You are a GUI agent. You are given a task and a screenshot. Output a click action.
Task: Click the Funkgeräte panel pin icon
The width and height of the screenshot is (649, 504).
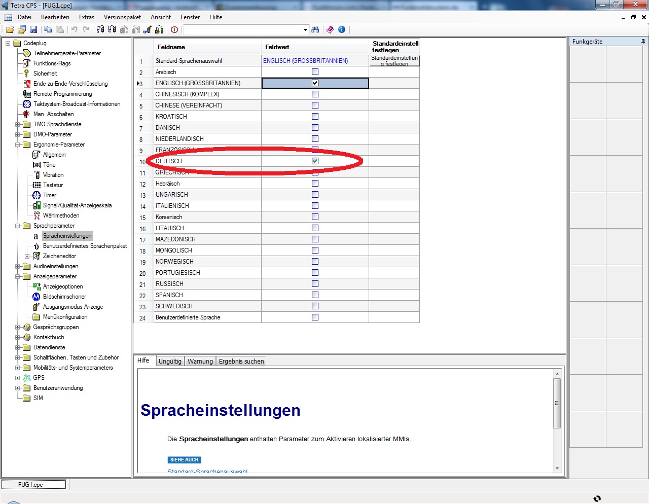point(643,42)
